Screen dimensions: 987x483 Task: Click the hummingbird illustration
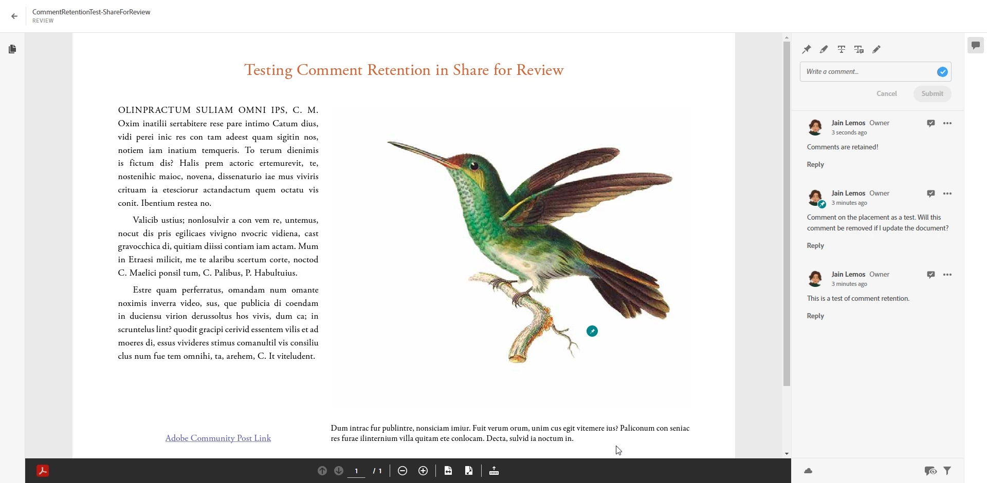(529, 252)
